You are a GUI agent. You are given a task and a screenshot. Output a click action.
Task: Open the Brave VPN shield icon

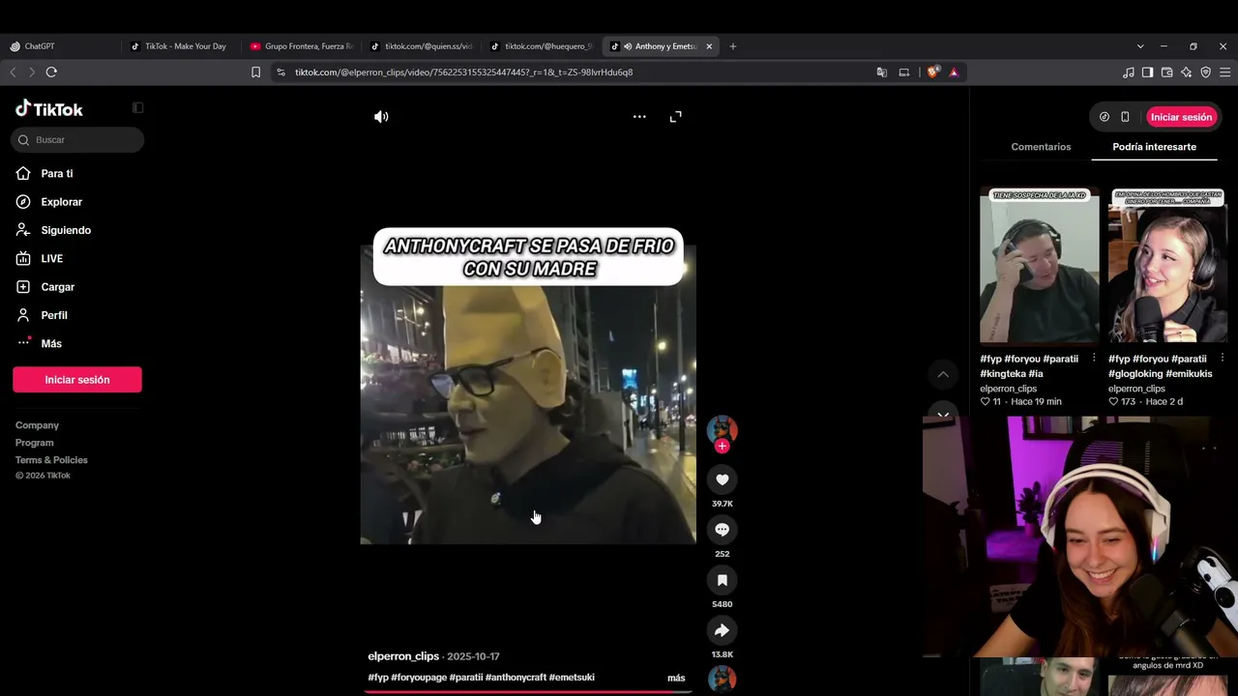click(1205, 72)
